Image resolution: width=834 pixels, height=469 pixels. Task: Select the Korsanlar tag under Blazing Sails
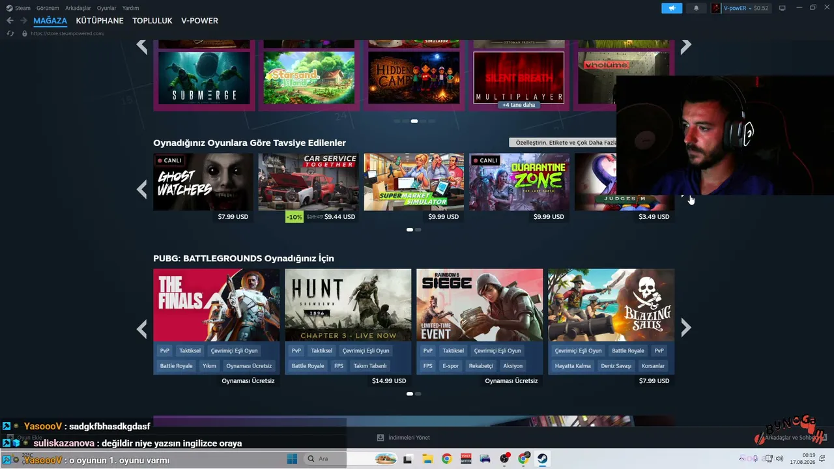coord(653,366)
